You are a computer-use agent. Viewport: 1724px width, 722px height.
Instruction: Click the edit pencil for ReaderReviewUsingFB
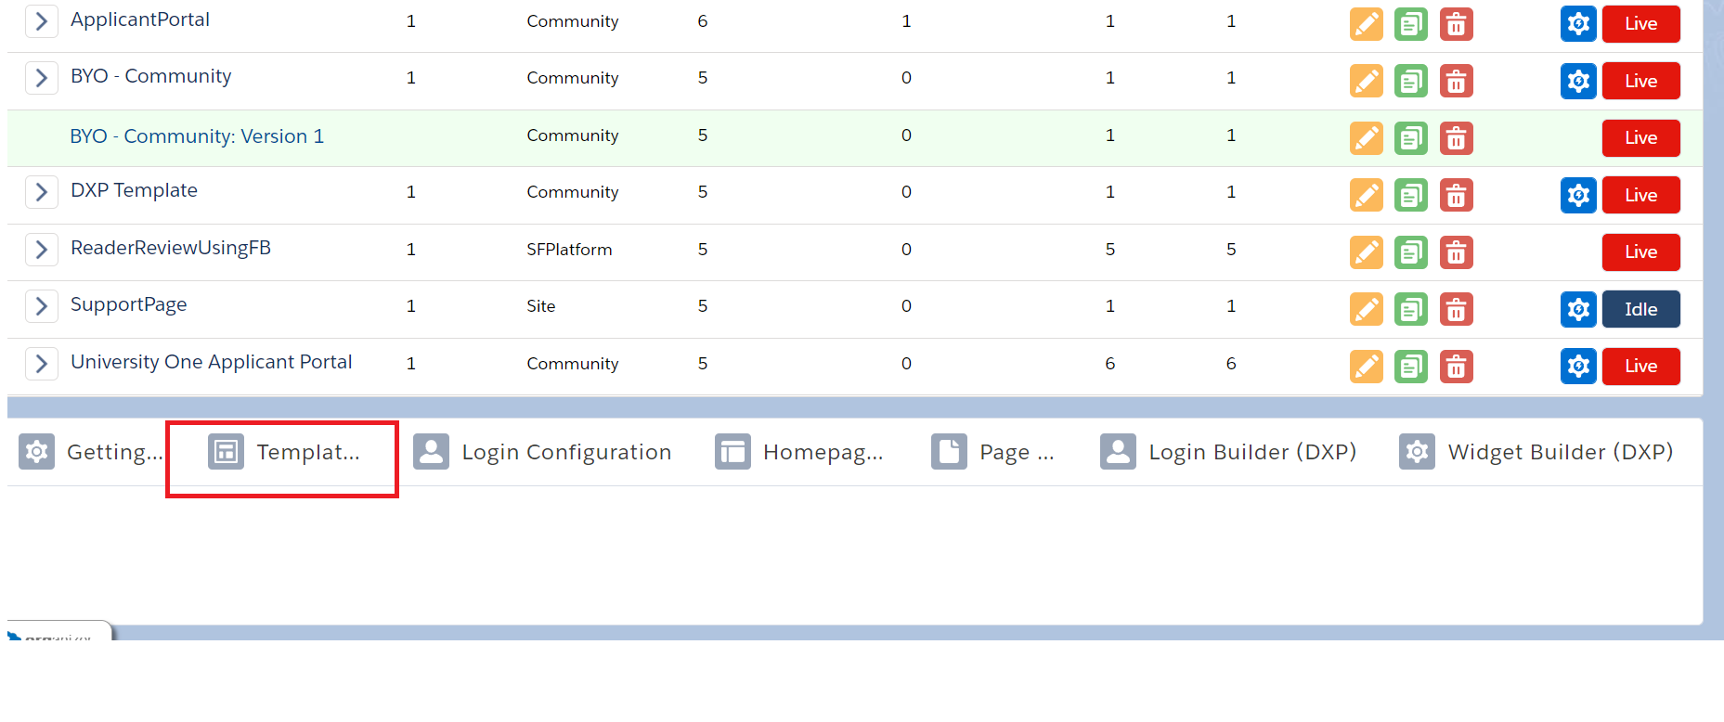point(1366,252)
